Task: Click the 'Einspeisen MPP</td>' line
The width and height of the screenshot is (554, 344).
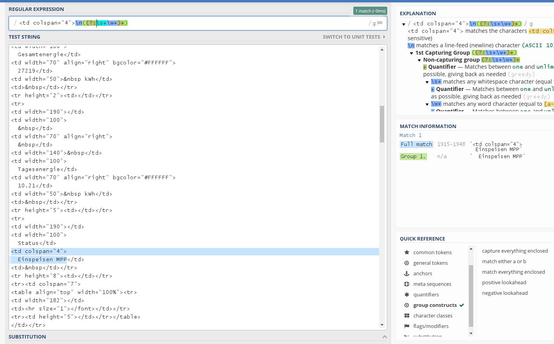Action: (51, 259)
